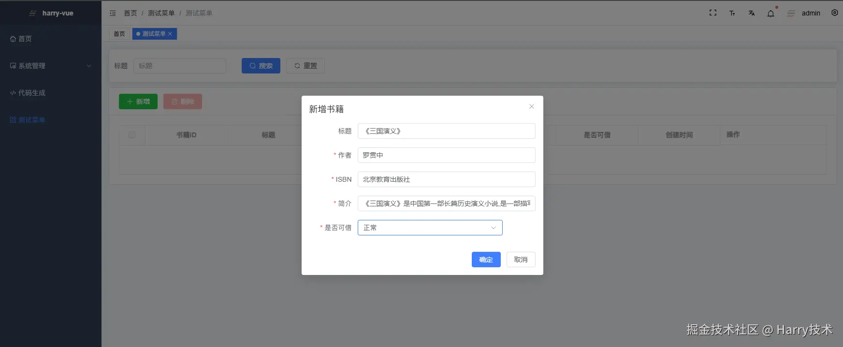Open the 是否可借 dropdown

coord(430,228)
